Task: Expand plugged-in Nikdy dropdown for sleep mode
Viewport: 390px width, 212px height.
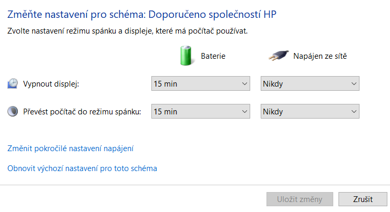Action: pos(310,111)
